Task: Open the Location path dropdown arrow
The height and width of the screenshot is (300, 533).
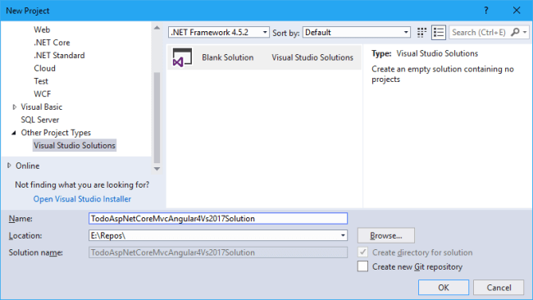Action: click(x=343, y=235)
